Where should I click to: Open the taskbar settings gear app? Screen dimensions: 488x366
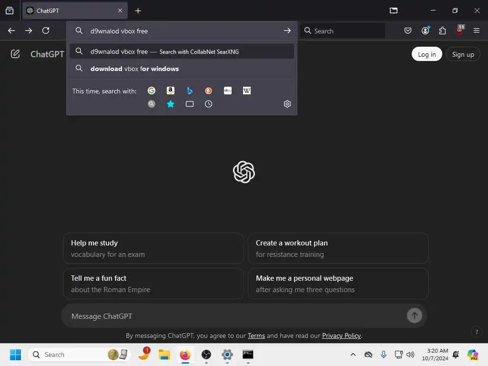[227, 355]
